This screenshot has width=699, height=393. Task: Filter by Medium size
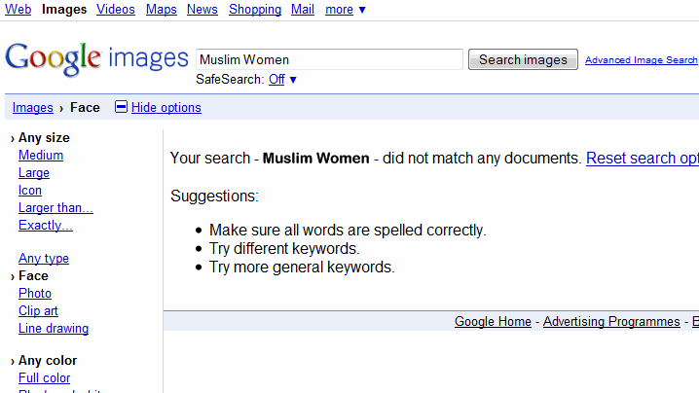[41, 155]
